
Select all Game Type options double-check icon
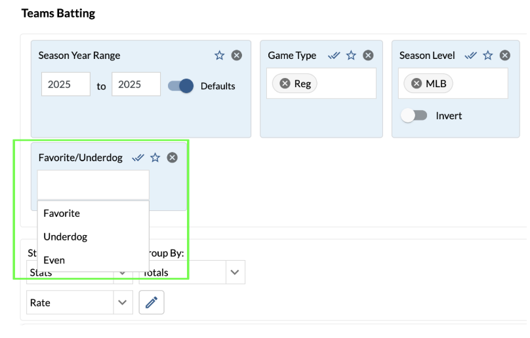click(335, 56)
